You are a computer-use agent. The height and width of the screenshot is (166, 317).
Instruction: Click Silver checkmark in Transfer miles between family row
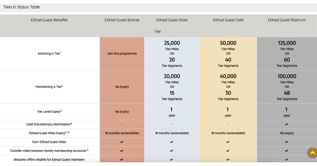pyautogui.click(x=172, y=151)
